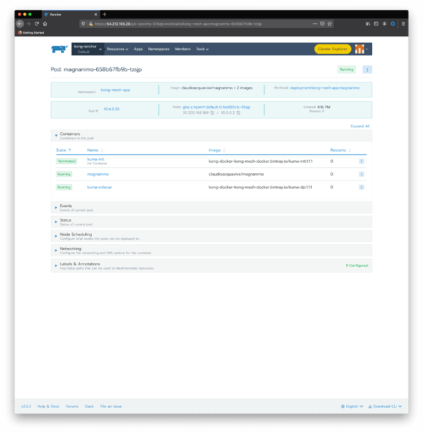Open the Resources menu in the navbar
Viewport: 423px width, 433px height.
click(117, 49)
